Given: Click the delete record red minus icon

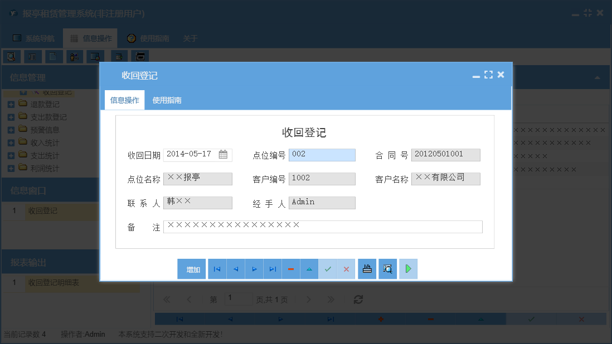Looking at the screenshot, I should coord(291,269).
